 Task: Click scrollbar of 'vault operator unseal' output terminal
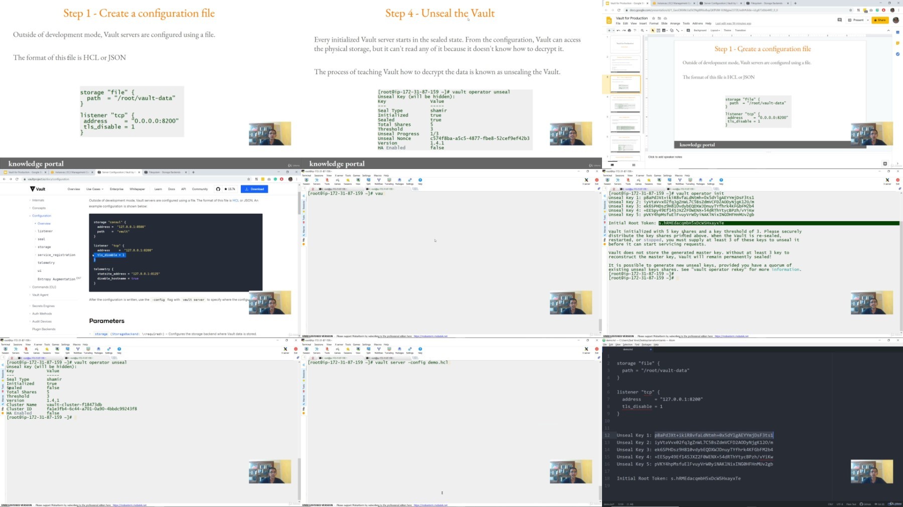(x=299, y=478)
